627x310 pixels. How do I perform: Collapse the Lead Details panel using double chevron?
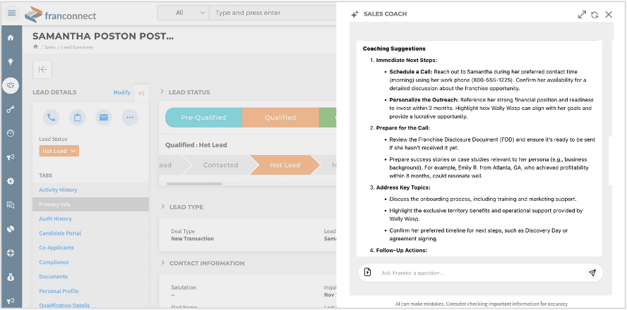(x=141, y=92)
